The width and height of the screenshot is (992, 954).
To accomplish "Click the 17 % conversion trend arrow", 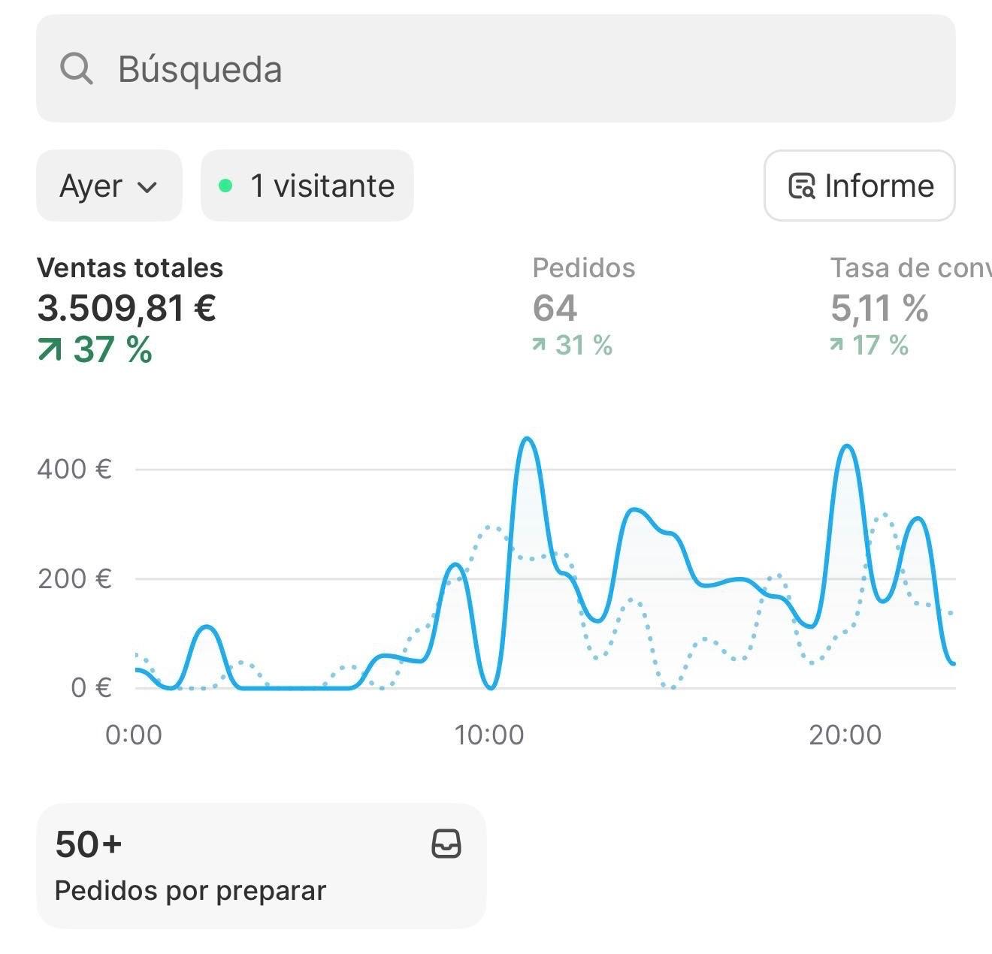I will coord(836,345).
